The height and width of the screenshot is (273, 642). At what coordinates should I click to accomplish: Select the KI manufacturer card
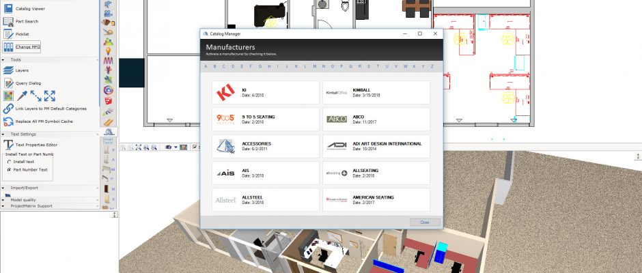pyautogui.click(x=265, y=93)
